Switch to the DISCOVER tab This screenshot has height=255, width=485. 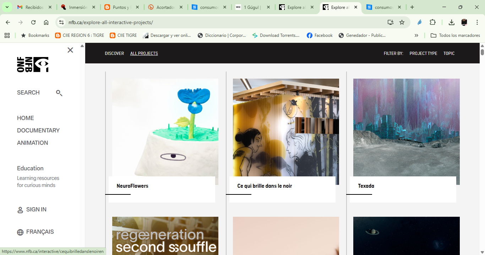114,53
